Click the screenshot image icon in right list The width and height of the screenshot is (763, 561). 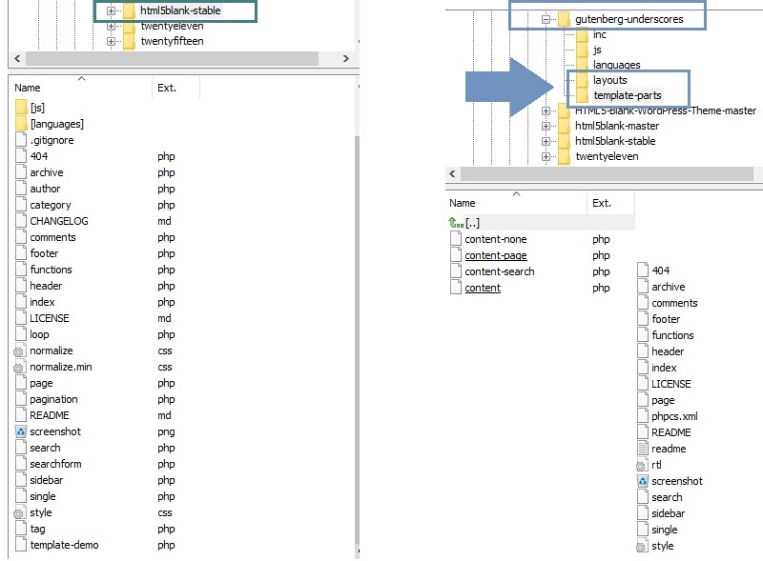[642, 481]
